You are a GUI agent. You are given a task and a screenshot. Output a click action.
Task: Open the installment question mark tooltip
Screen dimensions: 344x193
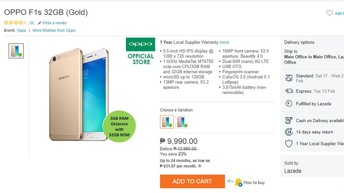tap(199, 166)
